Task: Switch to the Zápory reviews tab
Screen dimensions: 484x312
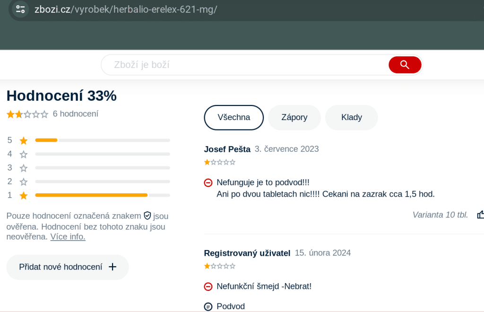Action: (294, 118)
